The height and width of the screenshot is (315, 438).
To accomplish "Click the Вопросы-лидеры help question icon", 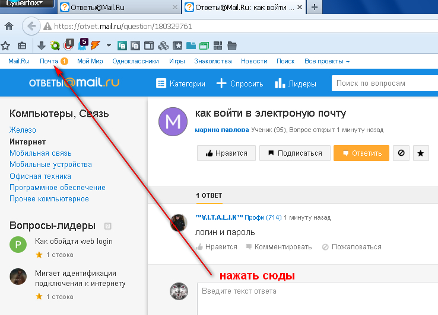I will pyautogui.click(x=107, y=226).
